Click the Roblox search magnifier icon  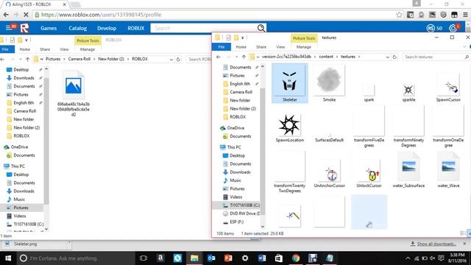coord(261,28)
